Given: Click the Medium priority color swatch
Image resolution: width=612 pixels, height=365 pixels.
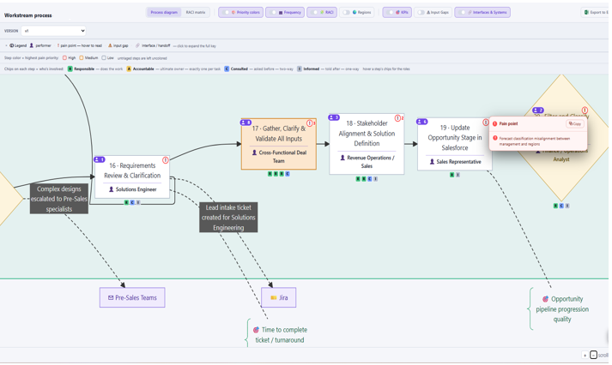Looking at the screenshot, I should [x=82, y=58].
